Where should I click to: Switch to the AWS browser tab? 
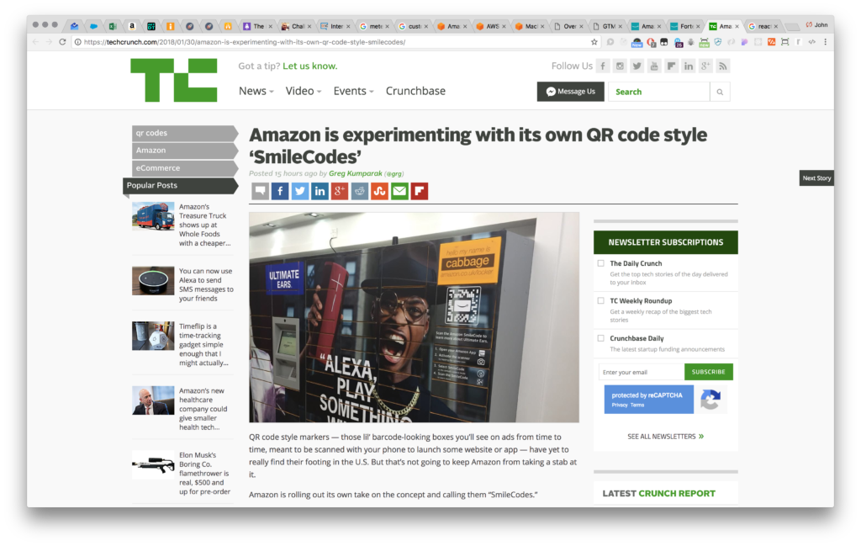tap(490, 26)
